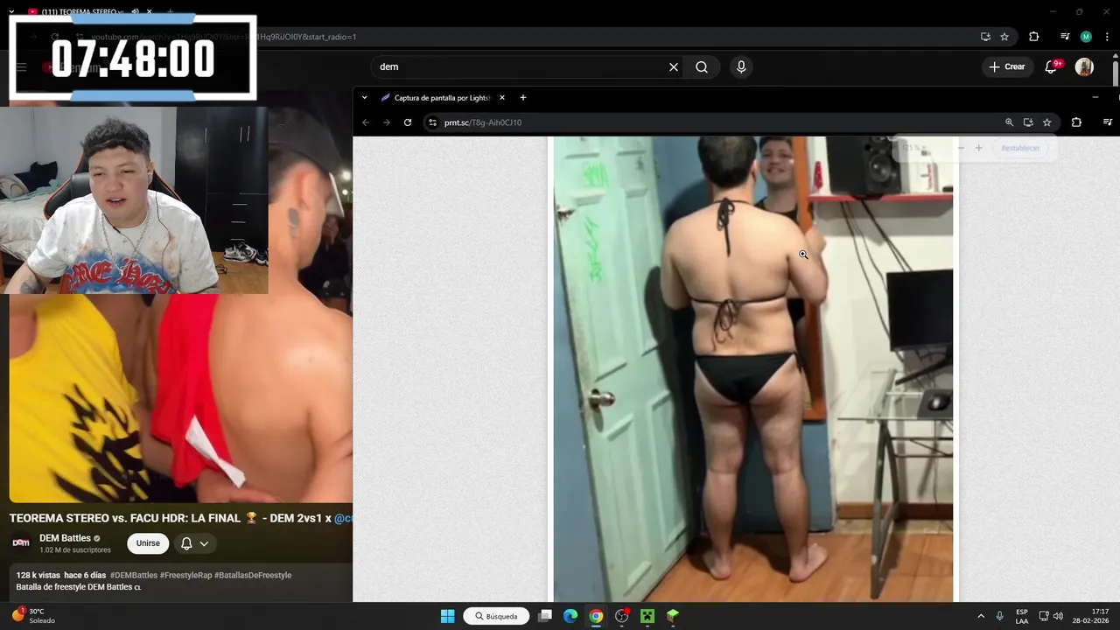
Task: Start YouTube voice search with microphone
Action: point(741,66)
